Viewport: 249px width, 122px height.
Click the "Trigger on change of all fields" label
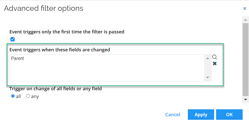coord(56,89)
